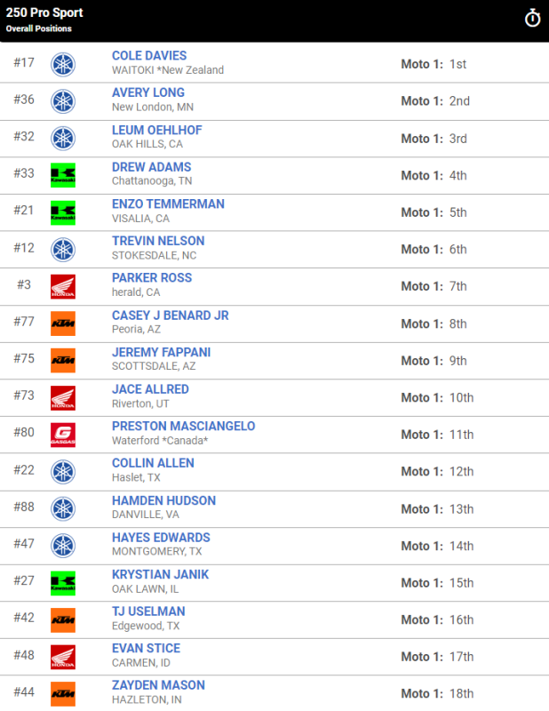Click KTM logo beside Casey J Benard Jr

tap(63, 324)
